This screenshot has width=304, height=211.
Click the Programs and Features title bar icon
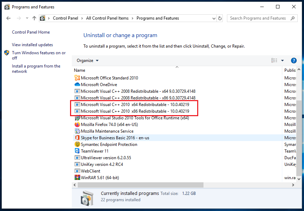(x=7, y=7)
